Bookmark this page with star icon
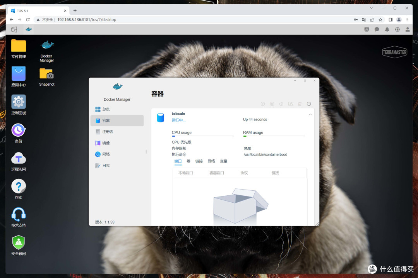This screenshot has width=418, height=278. [x=380, y=20]
